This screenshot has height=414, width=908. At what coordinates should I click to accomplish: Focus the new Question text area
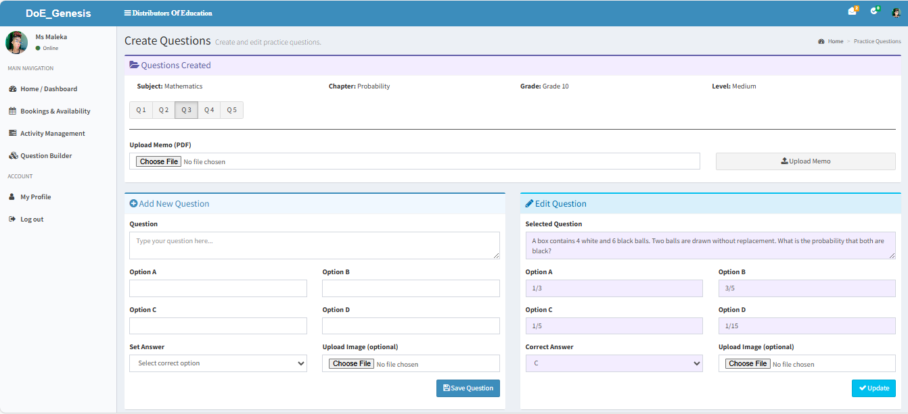[314, 245]
